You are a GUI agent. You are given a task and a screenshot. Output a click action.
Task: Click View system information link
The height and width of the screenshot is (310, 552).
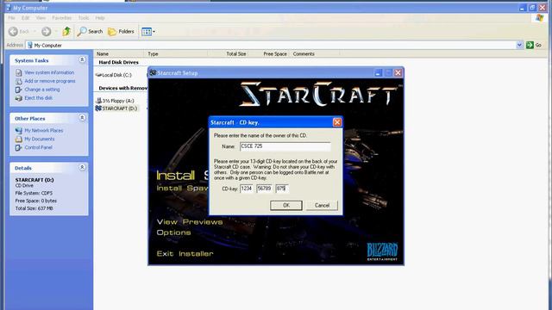(49, 72)
